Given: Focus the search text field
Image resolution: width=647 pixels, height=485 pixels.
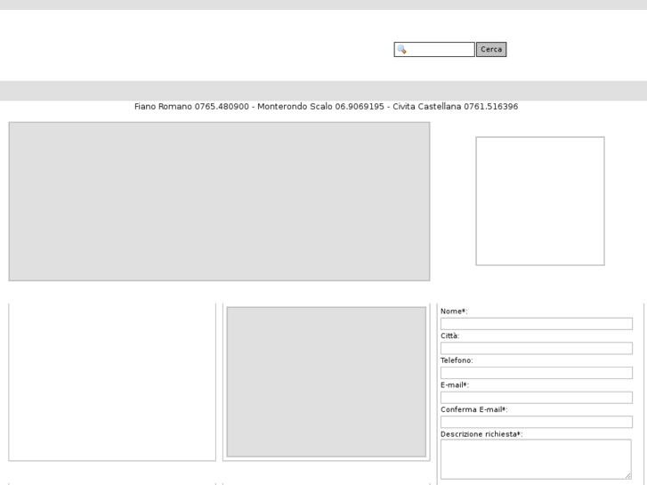Looking at the screenshot, I should click(x=434, y=50).
